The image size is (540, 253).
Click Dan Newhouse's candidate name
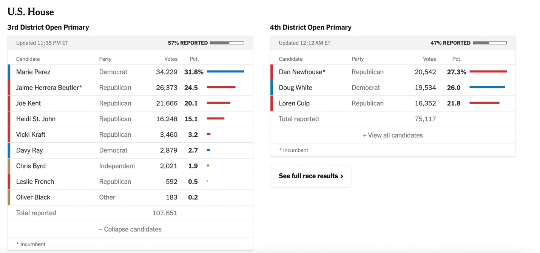pos(302,72)
